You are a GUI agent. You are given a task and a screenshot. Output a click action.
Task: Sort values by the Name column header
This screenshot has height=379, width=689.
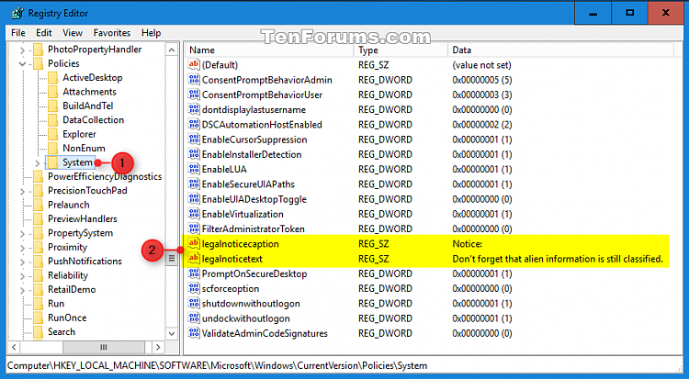[x=269, y=50]
